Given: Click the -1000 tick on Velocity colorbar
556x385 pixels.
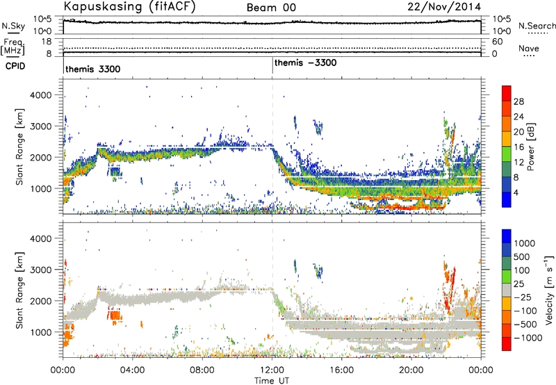Looking at the screenshot, I should [x=528, y=338].
